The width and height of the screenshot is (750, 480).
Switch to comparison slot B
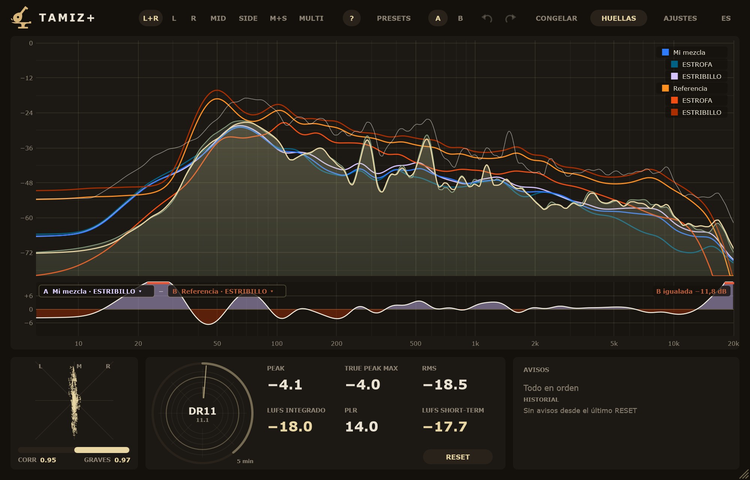pos(460,18)
